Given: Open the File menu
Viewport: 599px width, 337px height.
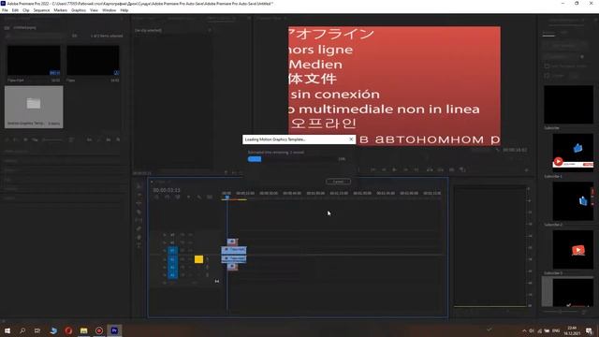Looking at the screenshot, I should pos(5,10).
